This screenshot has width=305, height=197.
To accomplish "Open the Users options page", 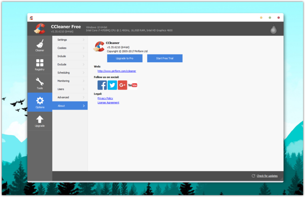I will tap(70, 89).
